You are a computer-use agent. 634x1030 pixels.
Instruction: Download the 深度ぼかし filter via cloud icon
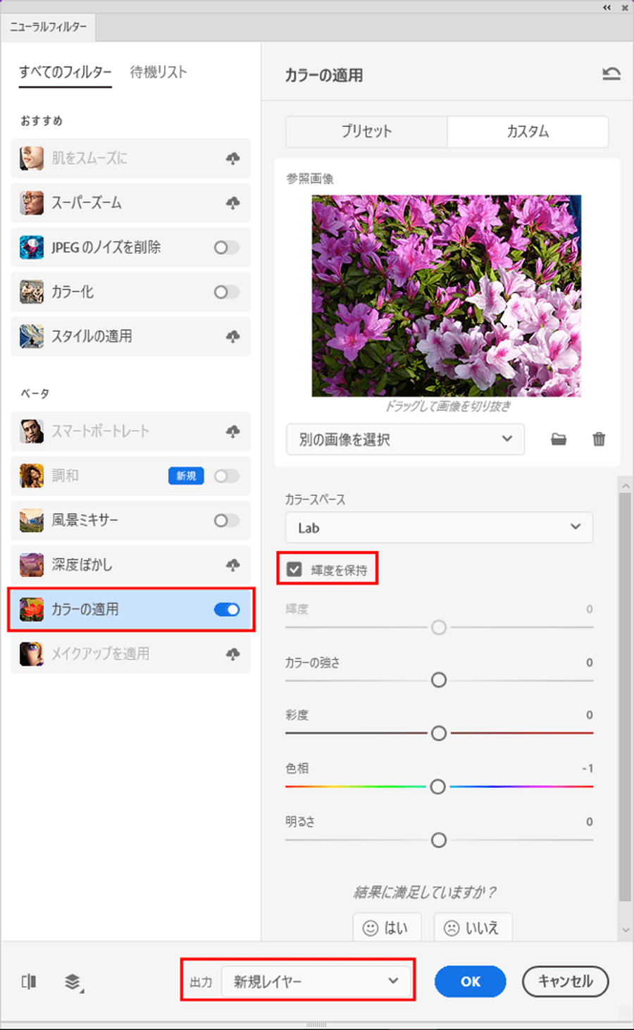(x=232, y=565)
